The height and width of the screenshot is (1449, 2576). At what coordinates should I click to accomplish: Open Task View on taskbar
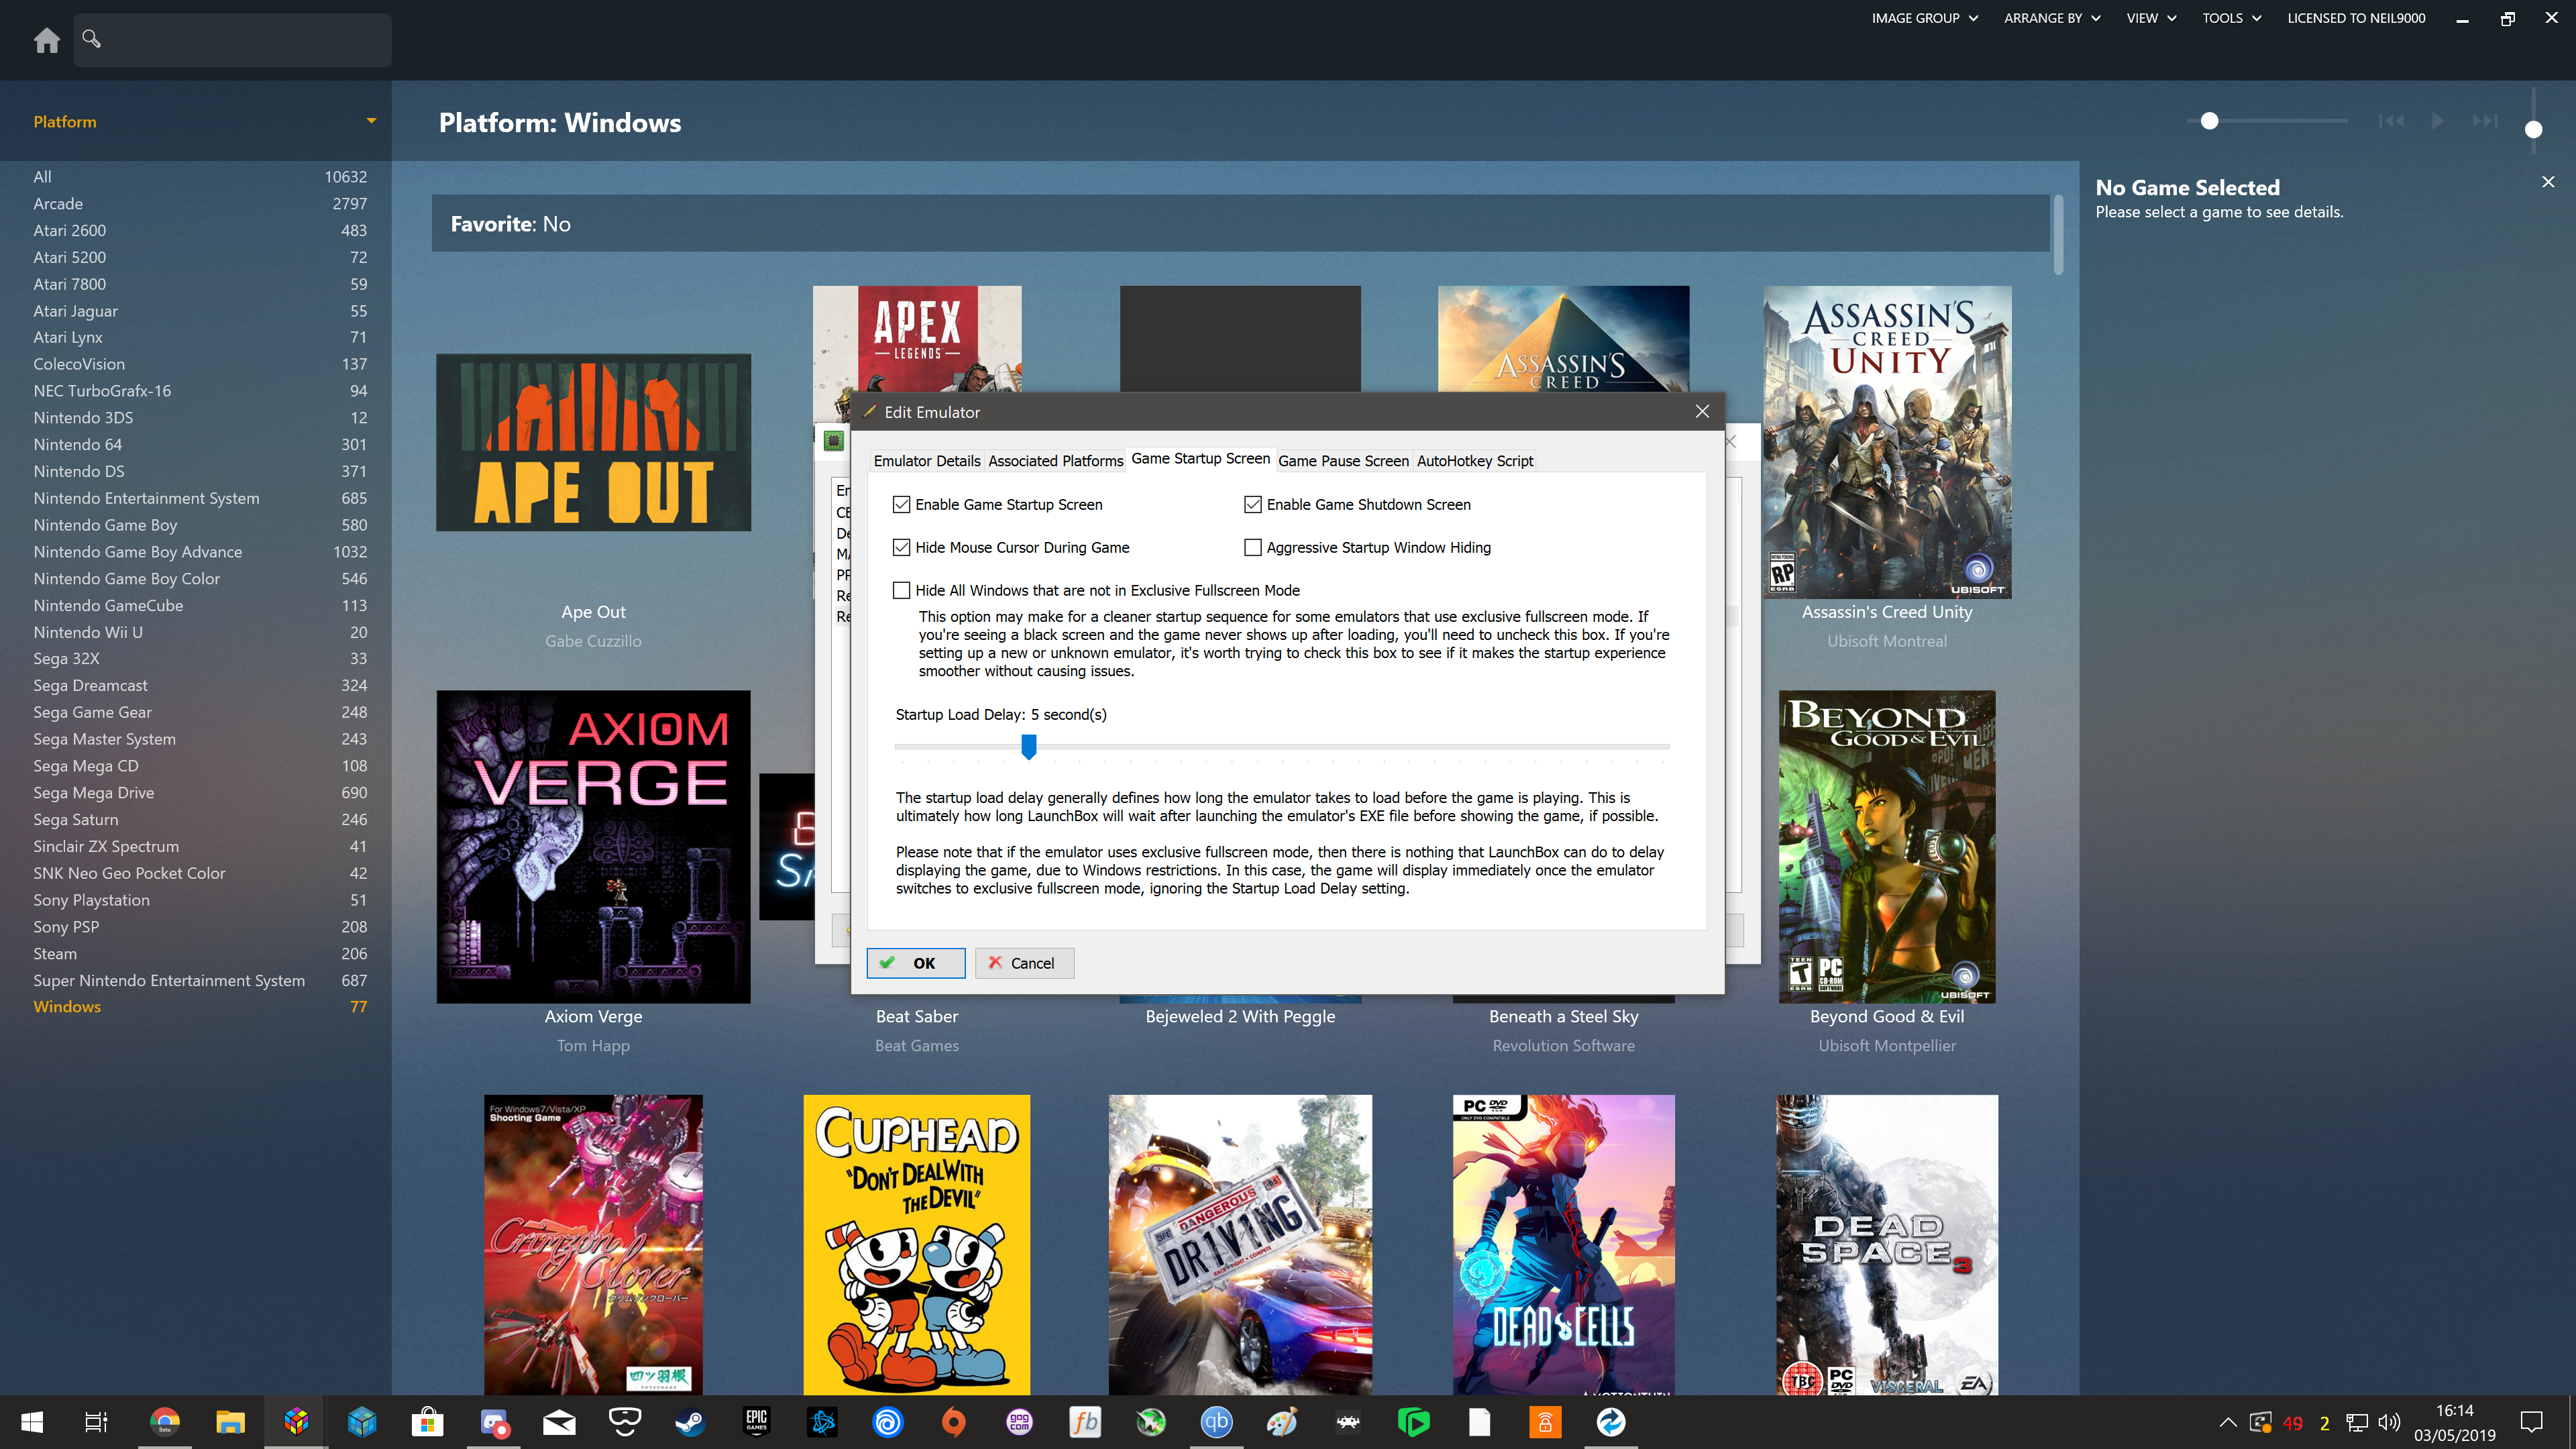[x=96, y=1422]
